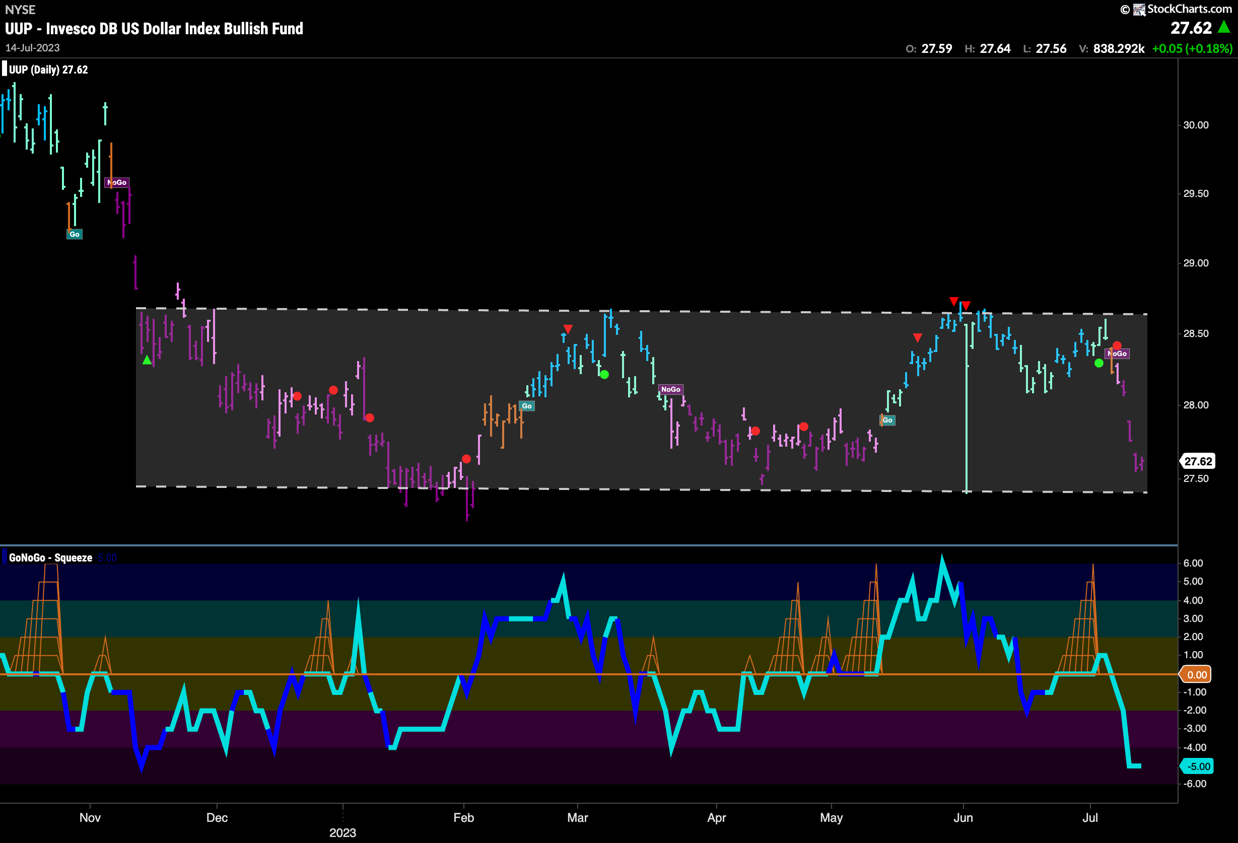Click the orange 0.00 axis tag
This screenshot has height=843, width=1238.
pyautogui.click(x=1196, y=675)
